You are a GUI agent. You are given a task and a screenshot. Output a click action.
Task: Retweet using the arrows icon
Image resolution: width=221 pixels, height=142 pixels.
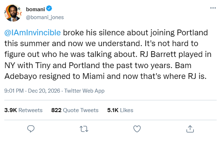pyautogui.click(x=84, y=129)
